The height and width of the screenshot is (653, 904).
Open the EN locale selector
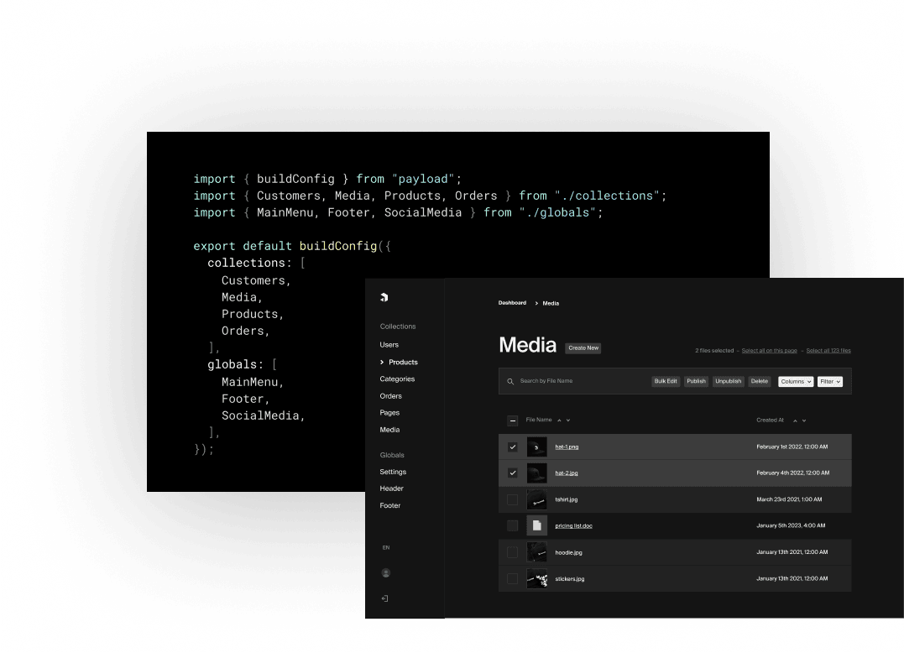[x=386, y=547]
